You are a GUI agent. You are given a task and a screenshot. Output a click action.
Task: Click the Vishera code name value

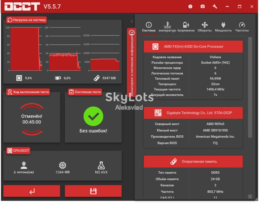[215, 57]
